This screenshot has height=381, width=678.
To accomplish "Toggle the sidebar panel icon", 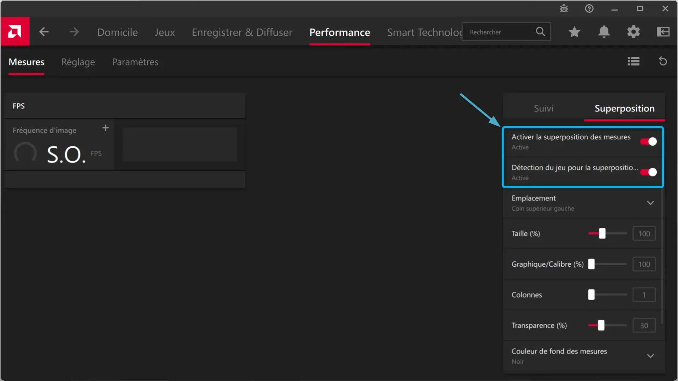I will coord(663,32).
